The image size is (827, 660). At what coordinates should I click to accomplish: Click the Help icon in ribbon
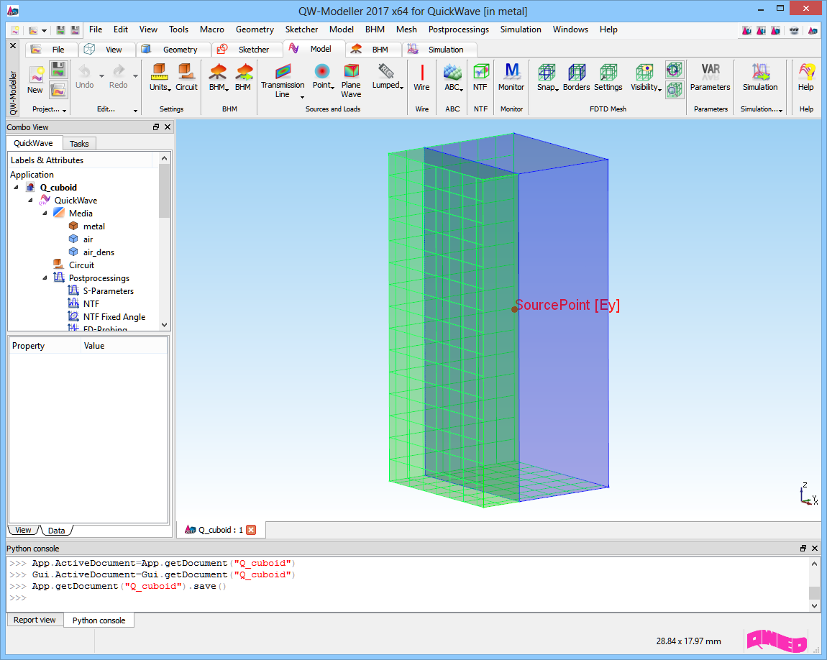(x=806, y=72)
